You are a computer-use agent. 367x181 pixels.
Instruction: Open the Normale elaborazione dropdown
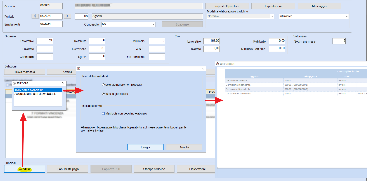[272, 16]
